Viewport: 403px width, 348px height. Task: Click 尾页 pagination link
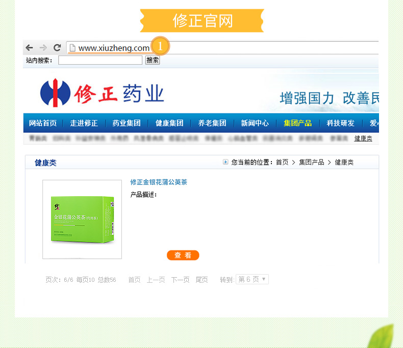tap(202, 280)
